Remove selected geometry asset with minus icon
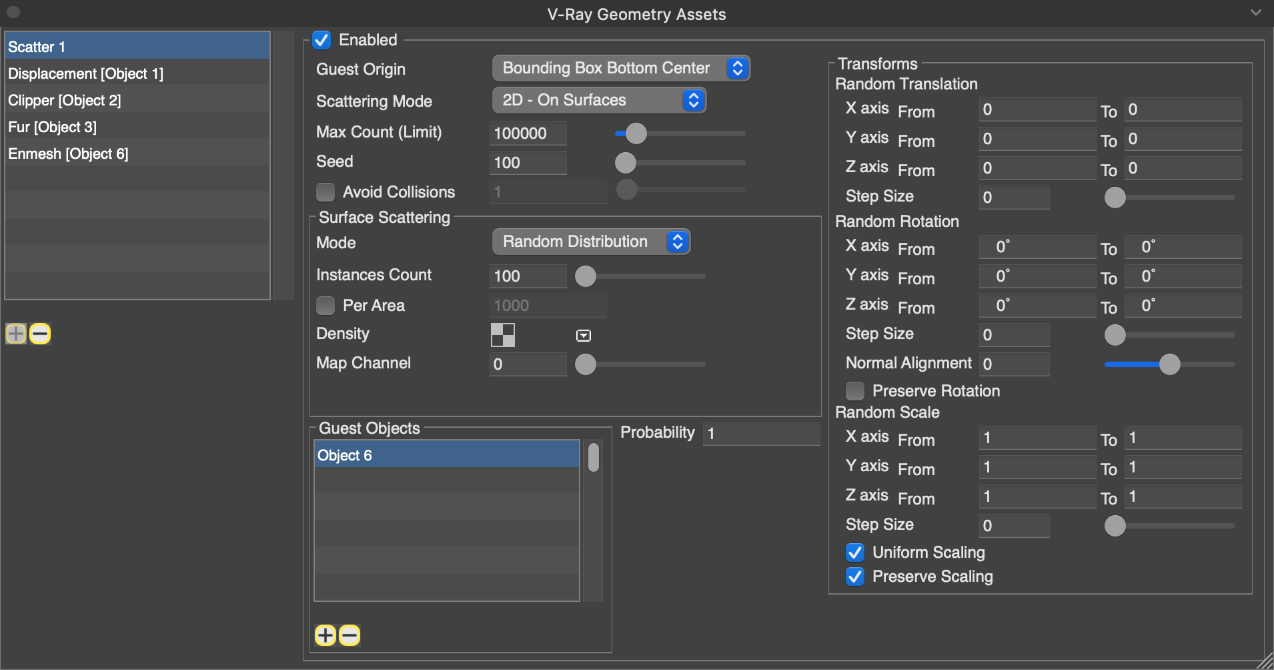The image size is (1274, 670). [x=40, y=333]
